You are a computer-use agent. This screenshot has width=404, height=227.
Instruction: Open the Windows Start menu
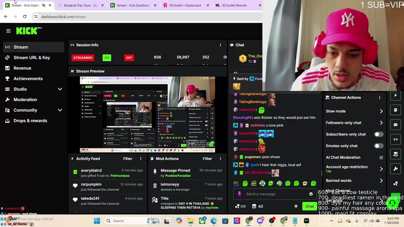[x=97, y=221]
